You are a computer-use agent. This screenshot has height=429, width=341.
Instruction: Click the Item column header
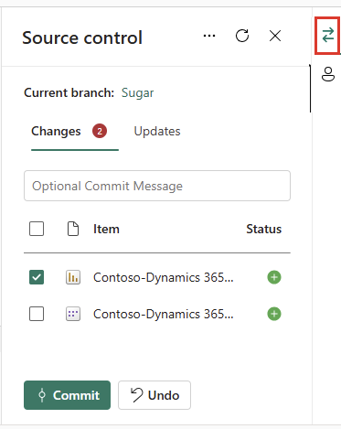(x=106, y=229)
